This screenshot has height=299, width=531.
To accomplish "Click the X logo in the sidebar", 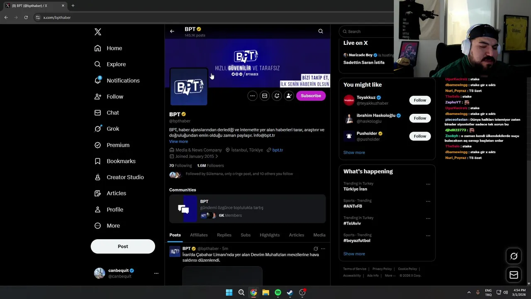I will (x=98, y=32).
